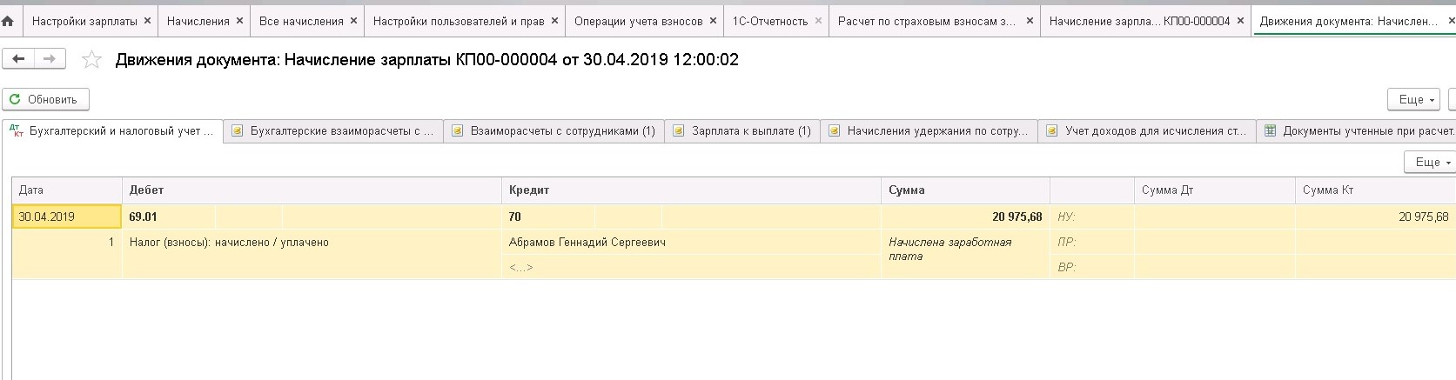
Task: Close the Все начисления tab
Action: [x=353, y=21]
